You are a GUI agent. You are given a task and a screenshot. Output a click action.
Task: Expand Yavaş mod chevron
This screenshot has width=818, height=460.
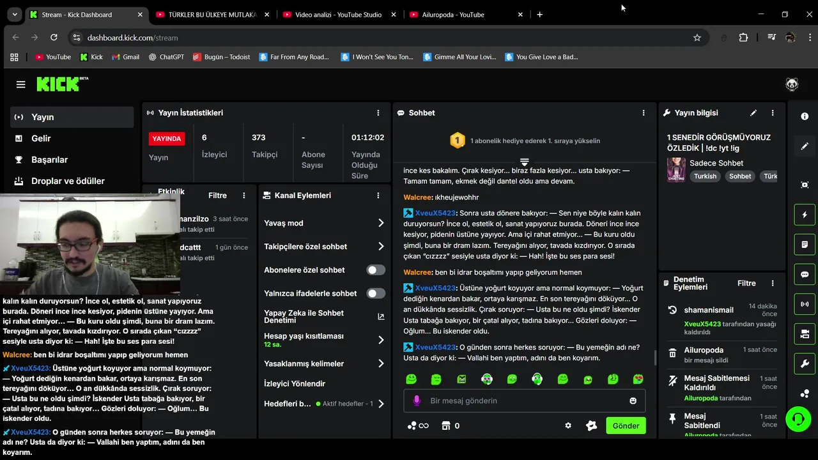click(x=381, y=223)
